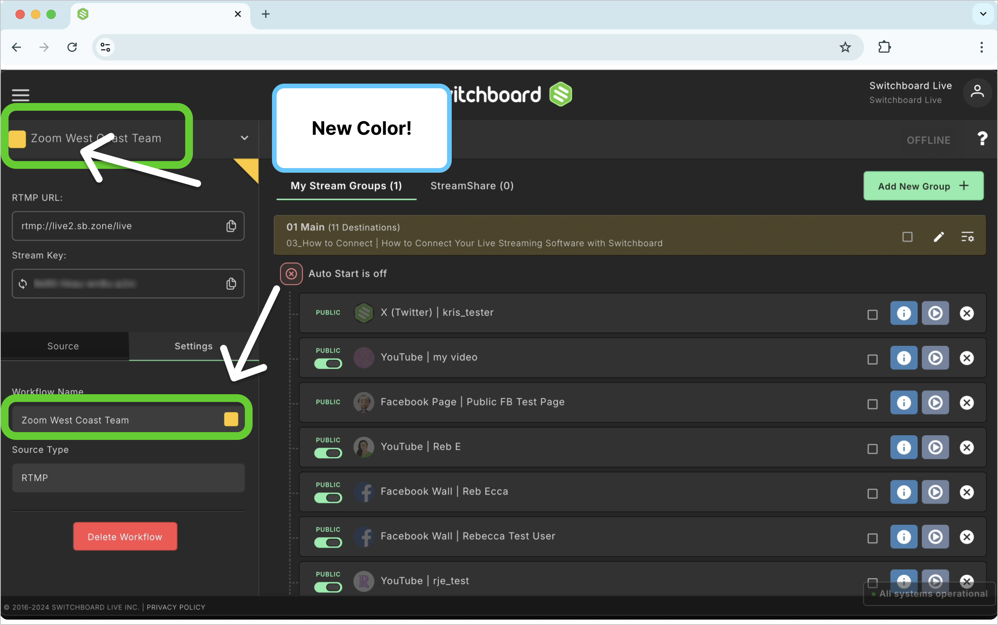Check the YouTube Reb E checkbox

click(x=872, y=448)
